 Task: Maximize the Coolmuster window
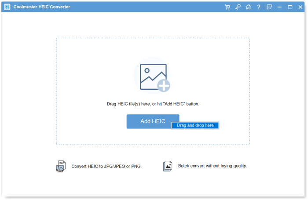coord(290,7)
